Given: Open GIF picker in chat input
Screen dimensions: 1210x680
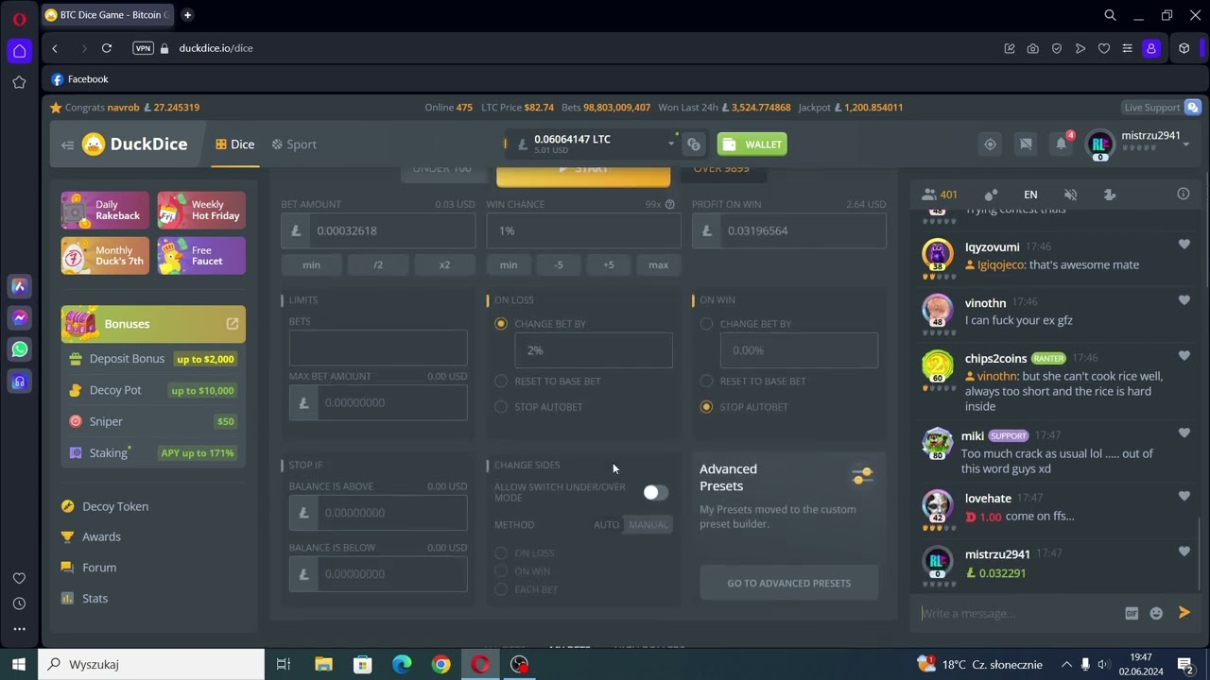Looking at the screenshot, I should click(x=1132, y=613).
